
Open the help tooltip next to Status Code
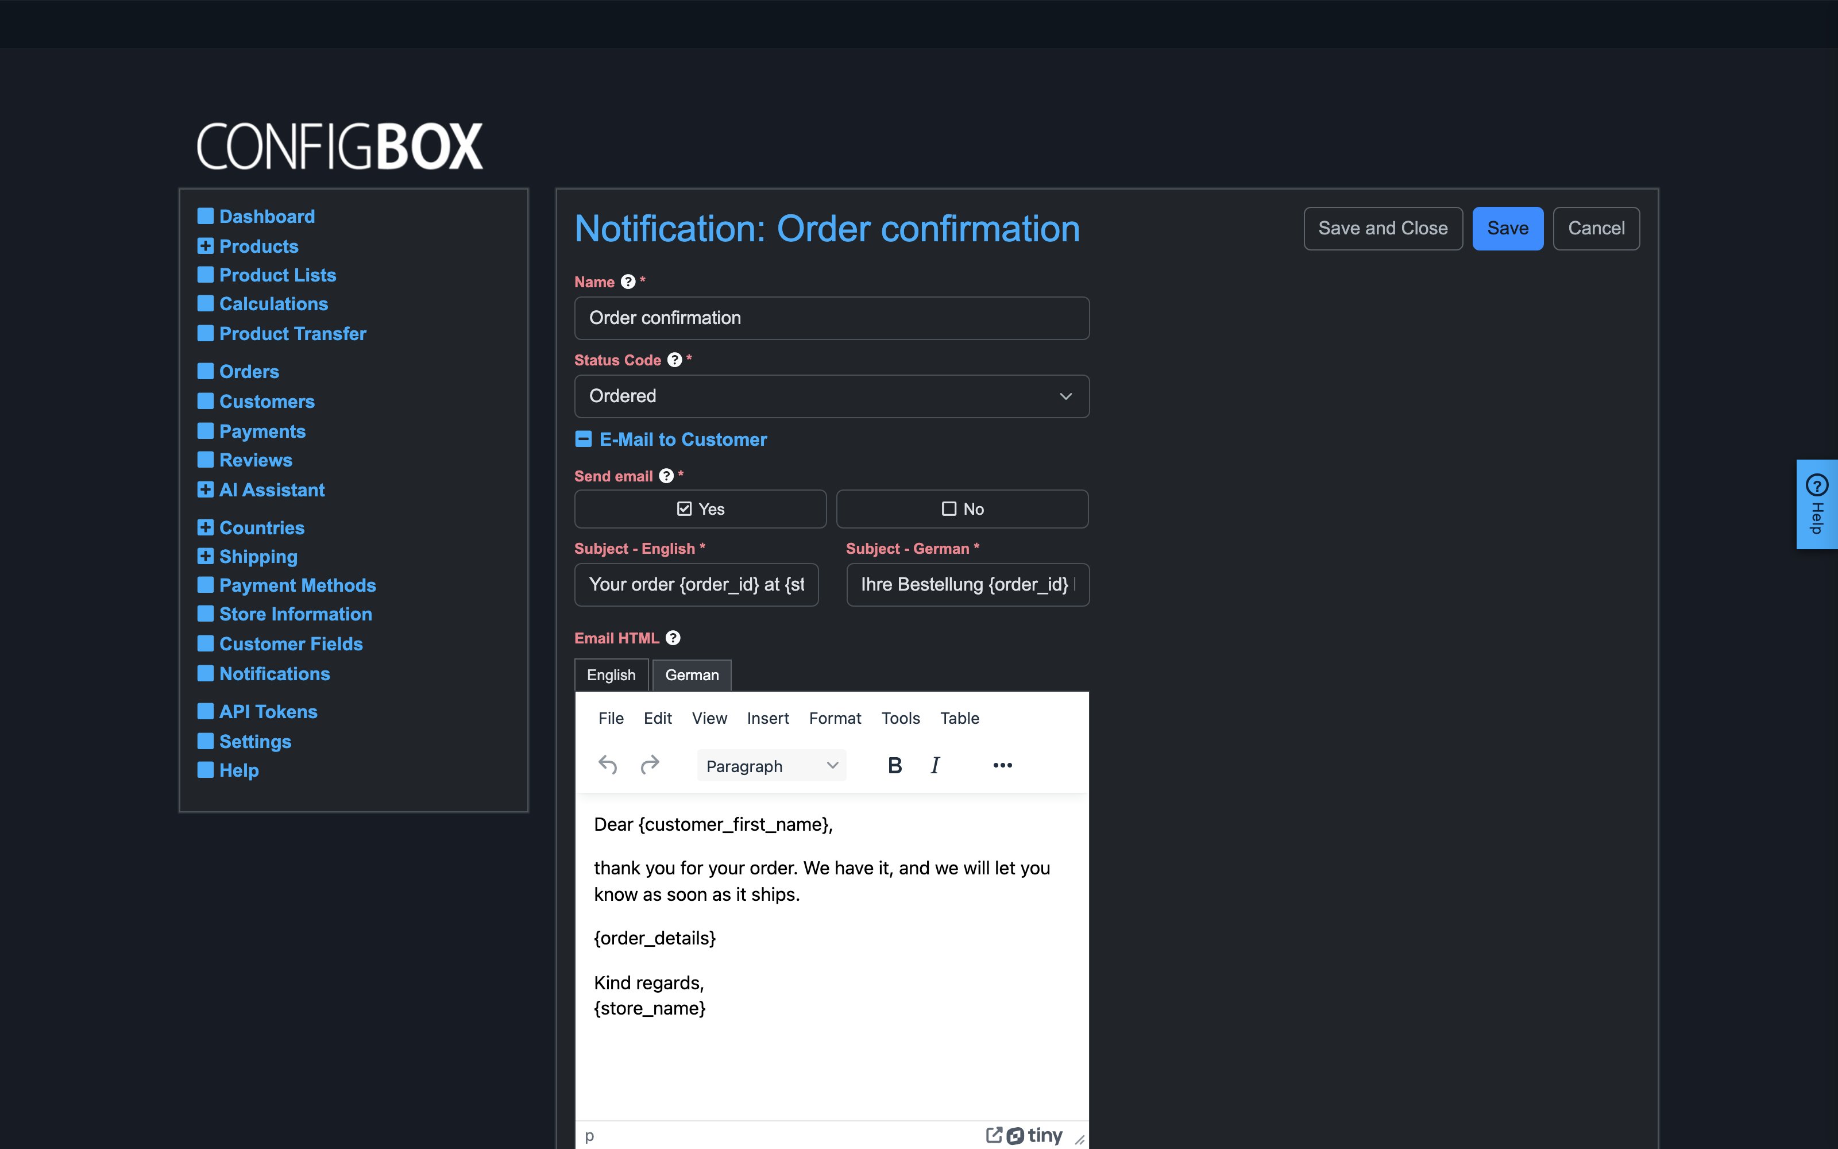674,360
